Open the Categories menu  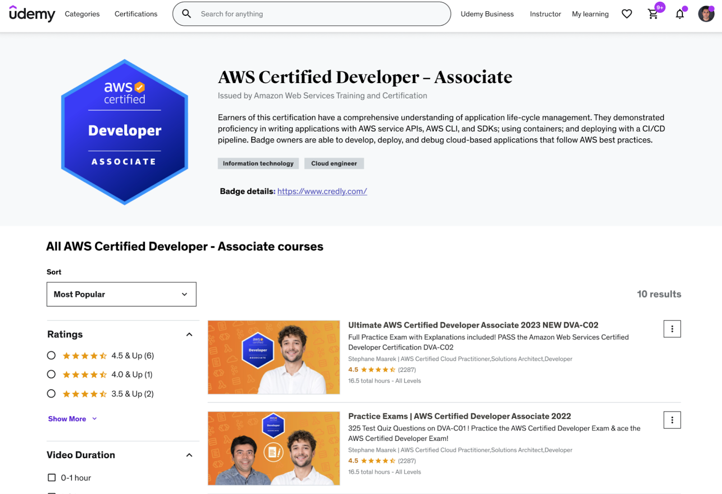pos(82,14)
